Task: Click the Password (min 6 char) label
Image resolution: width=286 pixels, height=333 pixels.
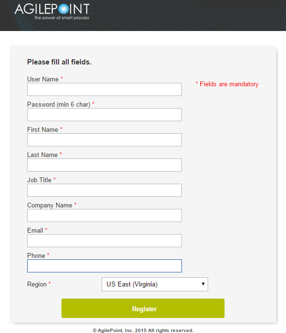Action: pyautogui.click(x=59, y=105)
